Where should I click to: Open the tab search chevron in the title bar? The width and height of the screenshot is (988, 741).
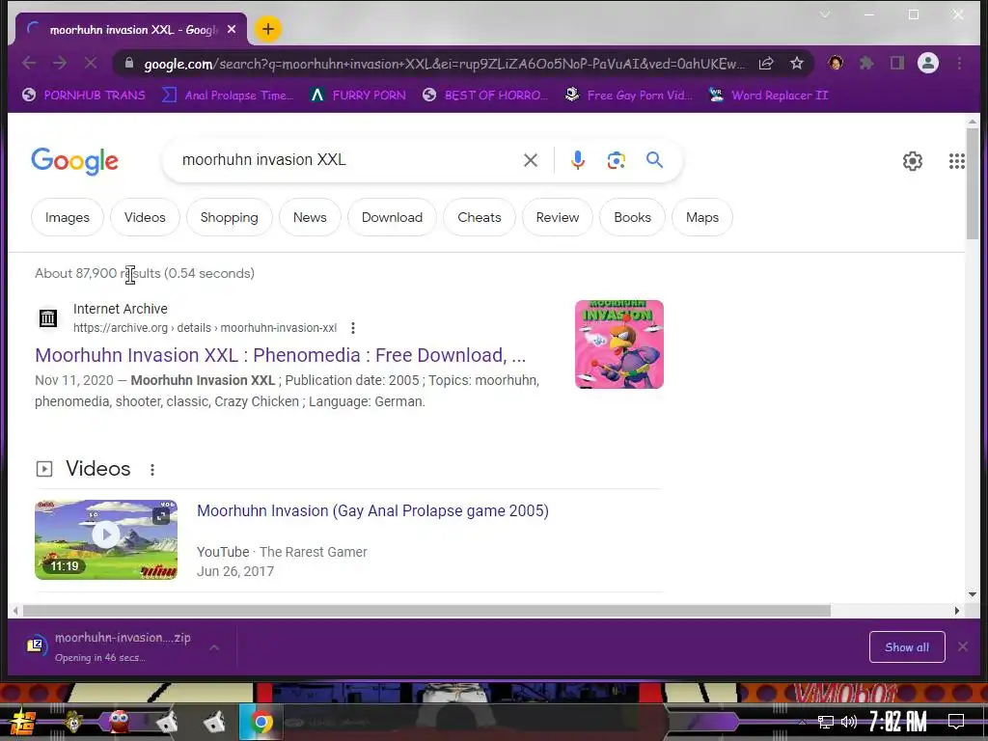825,14
